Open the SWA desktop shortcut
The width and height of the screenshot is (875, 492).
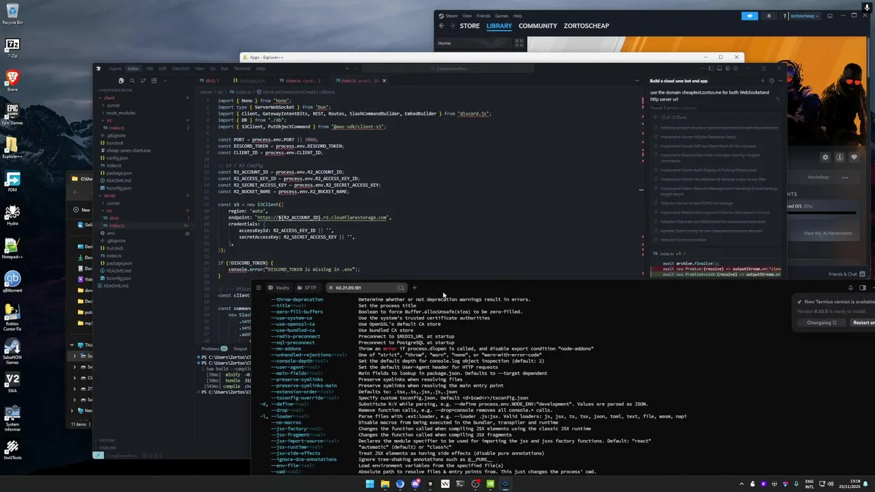coord(12,383)
